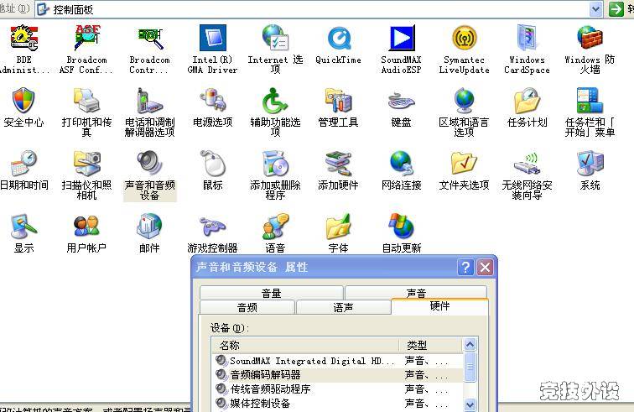Open BDE Administrator control panel icon

(24, 38)
